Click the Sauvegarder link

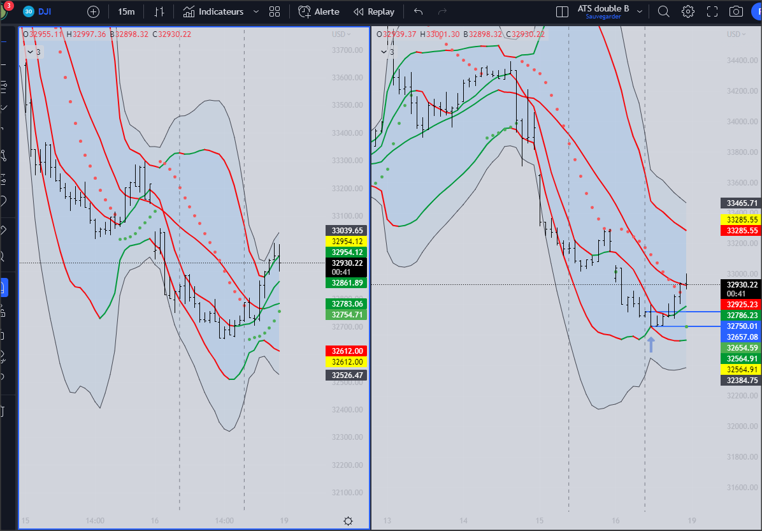(603, 17)
